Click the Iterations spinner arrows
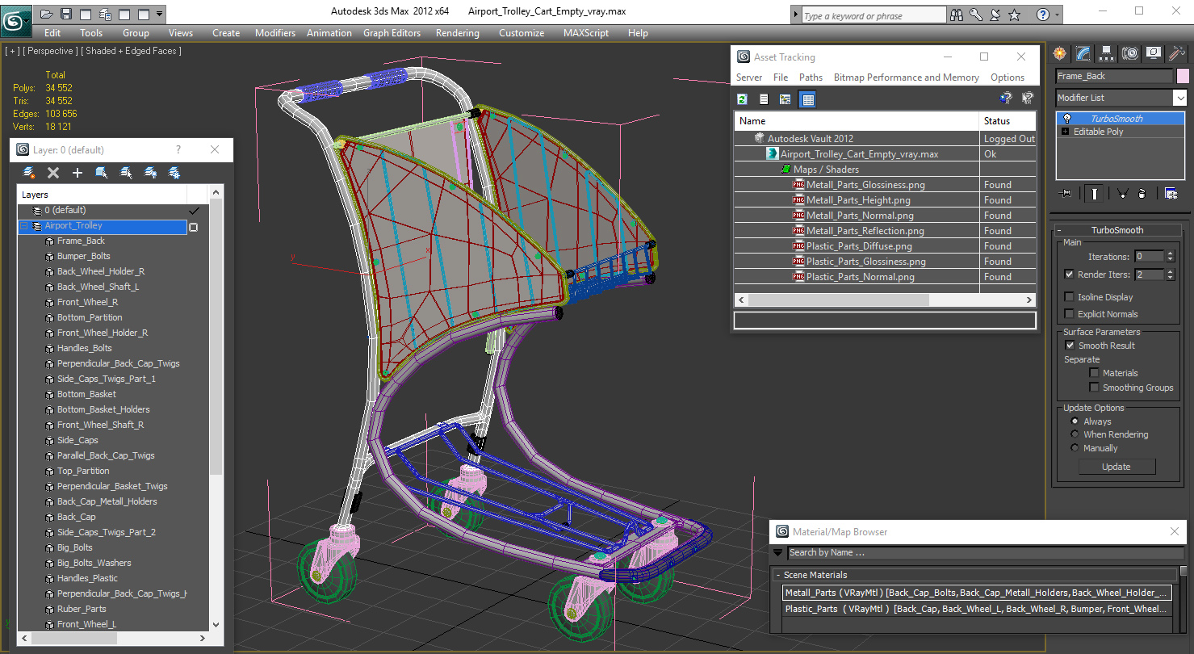 pos(1171,257)
